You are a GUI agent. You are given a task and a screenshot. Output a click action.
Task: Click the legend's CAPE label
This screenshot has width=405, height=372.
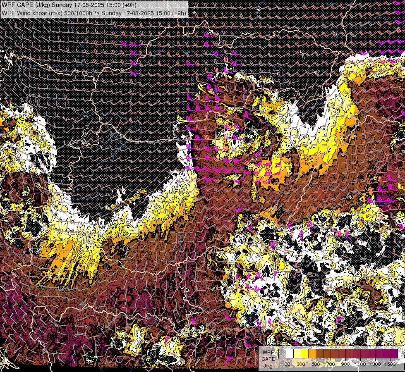click(x=268, y=359)
